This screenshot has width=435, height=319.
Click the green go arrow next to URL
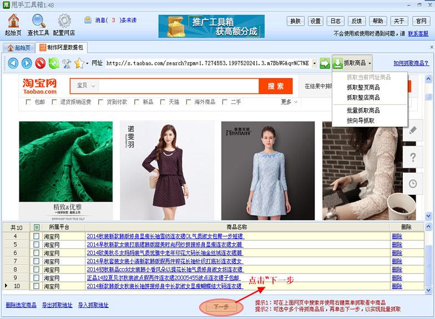[x=325, y=63]
